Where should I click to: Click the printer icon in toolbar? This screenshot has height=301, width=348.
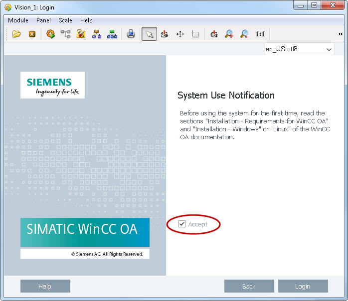coord(131,34)
